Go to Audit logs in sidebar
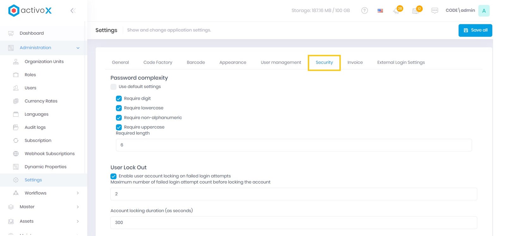This screenshot has width=506, height=236. (x=35, y=127)
